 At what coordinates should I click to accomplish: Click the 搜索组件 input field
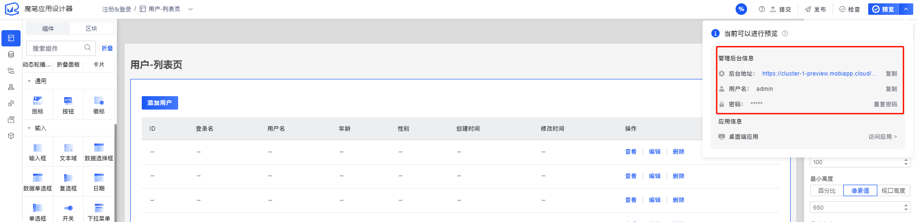[61, 48]
